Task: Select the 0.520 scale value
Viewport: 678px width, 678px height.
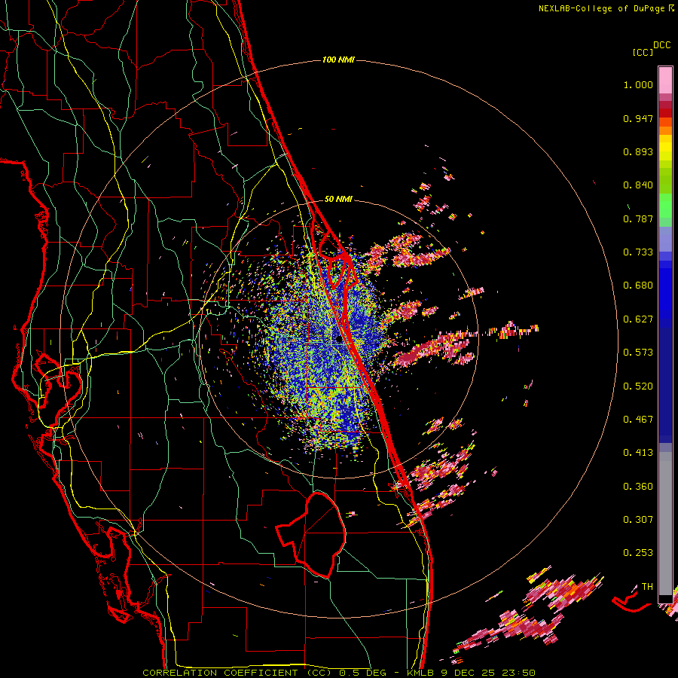Action: [x=638, y=386]
